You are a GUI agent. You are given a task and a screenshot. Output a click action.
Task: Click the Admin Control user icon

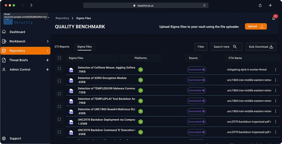(x=4, y=69)
